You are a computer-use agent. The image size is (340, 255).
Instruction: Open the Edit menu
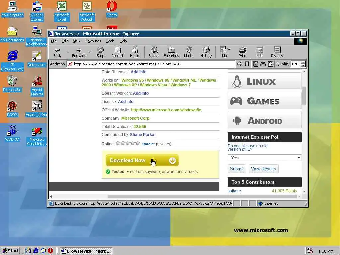pos(65,41)
